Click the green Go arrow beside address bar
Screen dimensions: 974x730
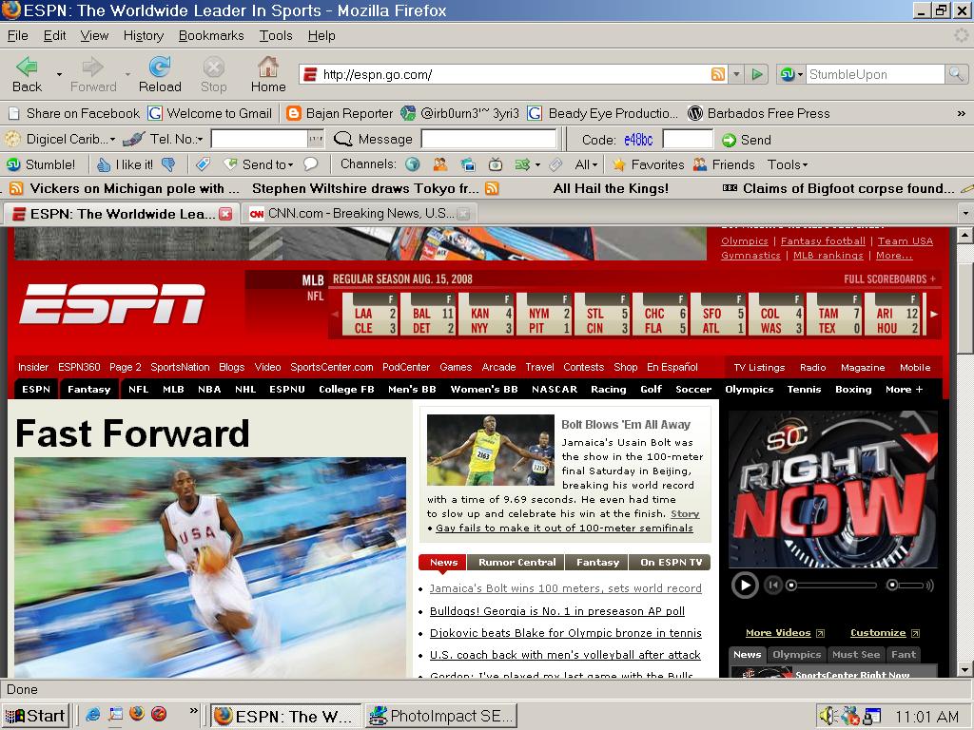(x=756, y=74)
